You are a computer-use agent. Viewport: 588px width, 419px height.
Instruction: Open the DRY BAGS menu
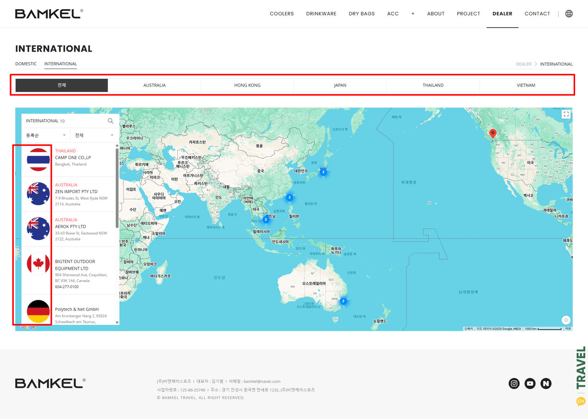click(362, 14)
